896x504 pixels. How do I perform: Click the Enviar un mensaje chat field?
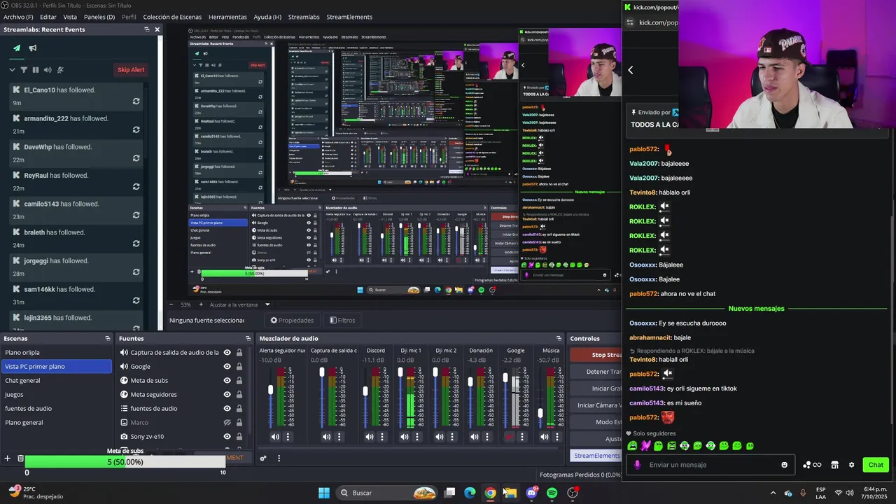point(711,465)
